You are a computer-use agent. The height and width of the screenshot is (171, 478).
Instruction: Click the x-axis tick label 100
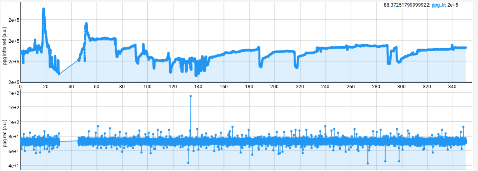coord(147,87)
